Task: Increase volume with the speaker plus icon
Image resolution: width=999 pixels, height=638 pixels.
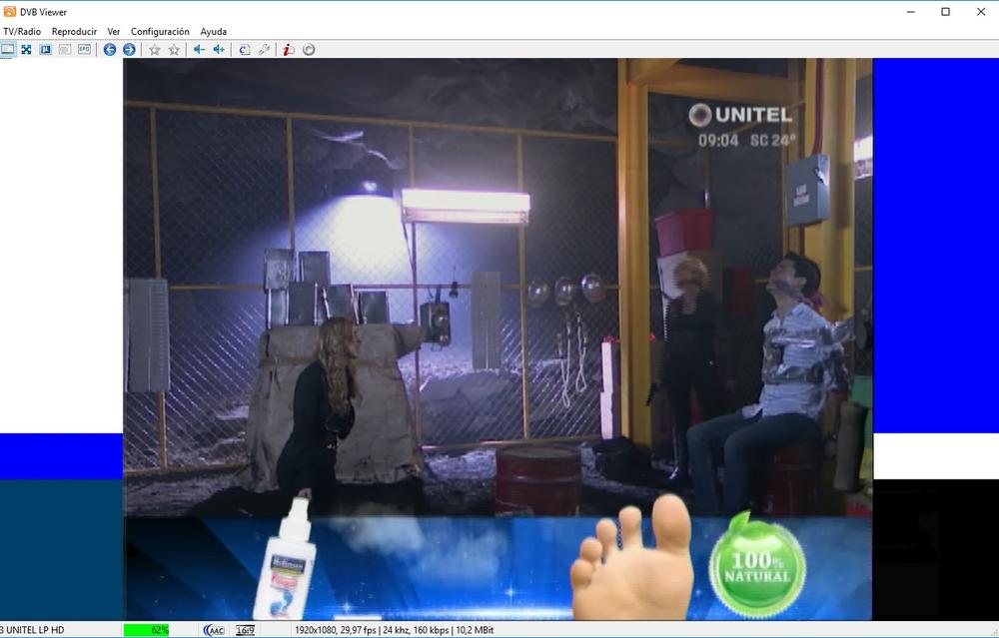Action: tap(219, 49)
